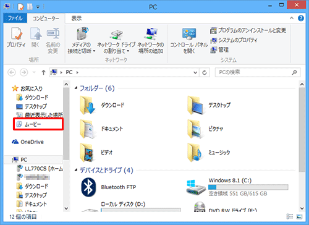Open the ドキュメント folder in main pane
The width and height of the screenshot is (309, 225).
tap(101, 129)
